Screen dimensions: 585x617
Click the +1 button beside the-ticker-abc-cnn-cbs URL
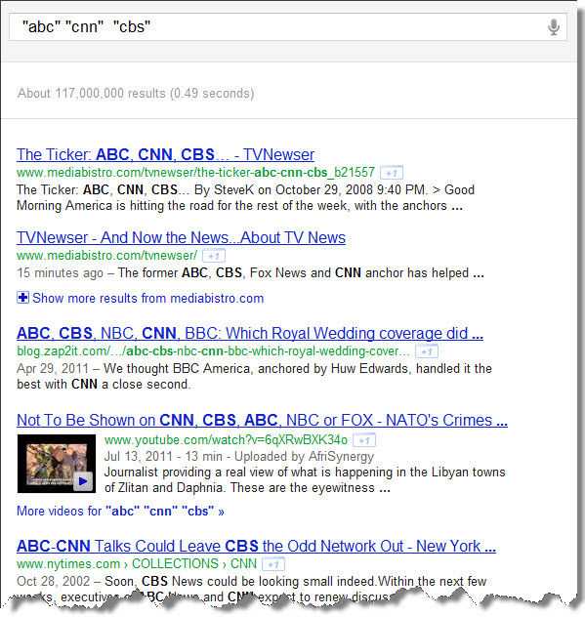tap(392, 173)
